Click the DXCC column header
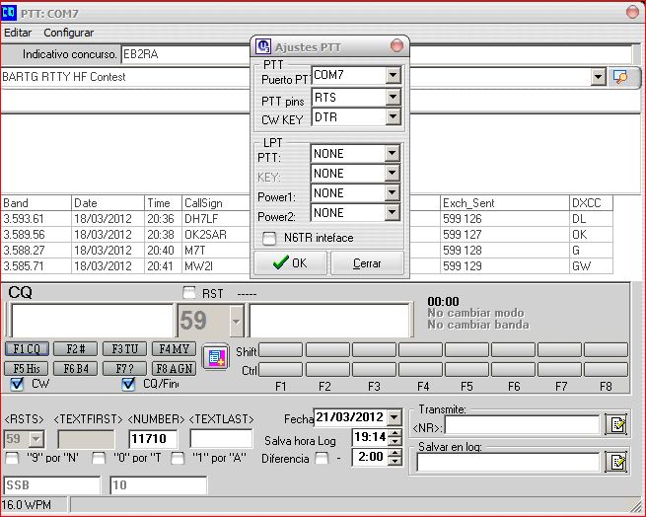Image resolution: width=646 pixels, height=517 pixels. tap(591, 203)
